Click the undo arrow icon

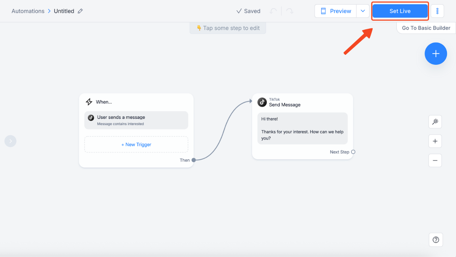click(273, 11)
